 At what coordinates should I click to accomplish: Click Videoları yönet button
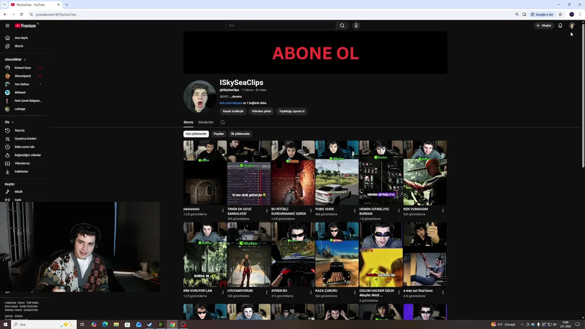coord(261,111)
